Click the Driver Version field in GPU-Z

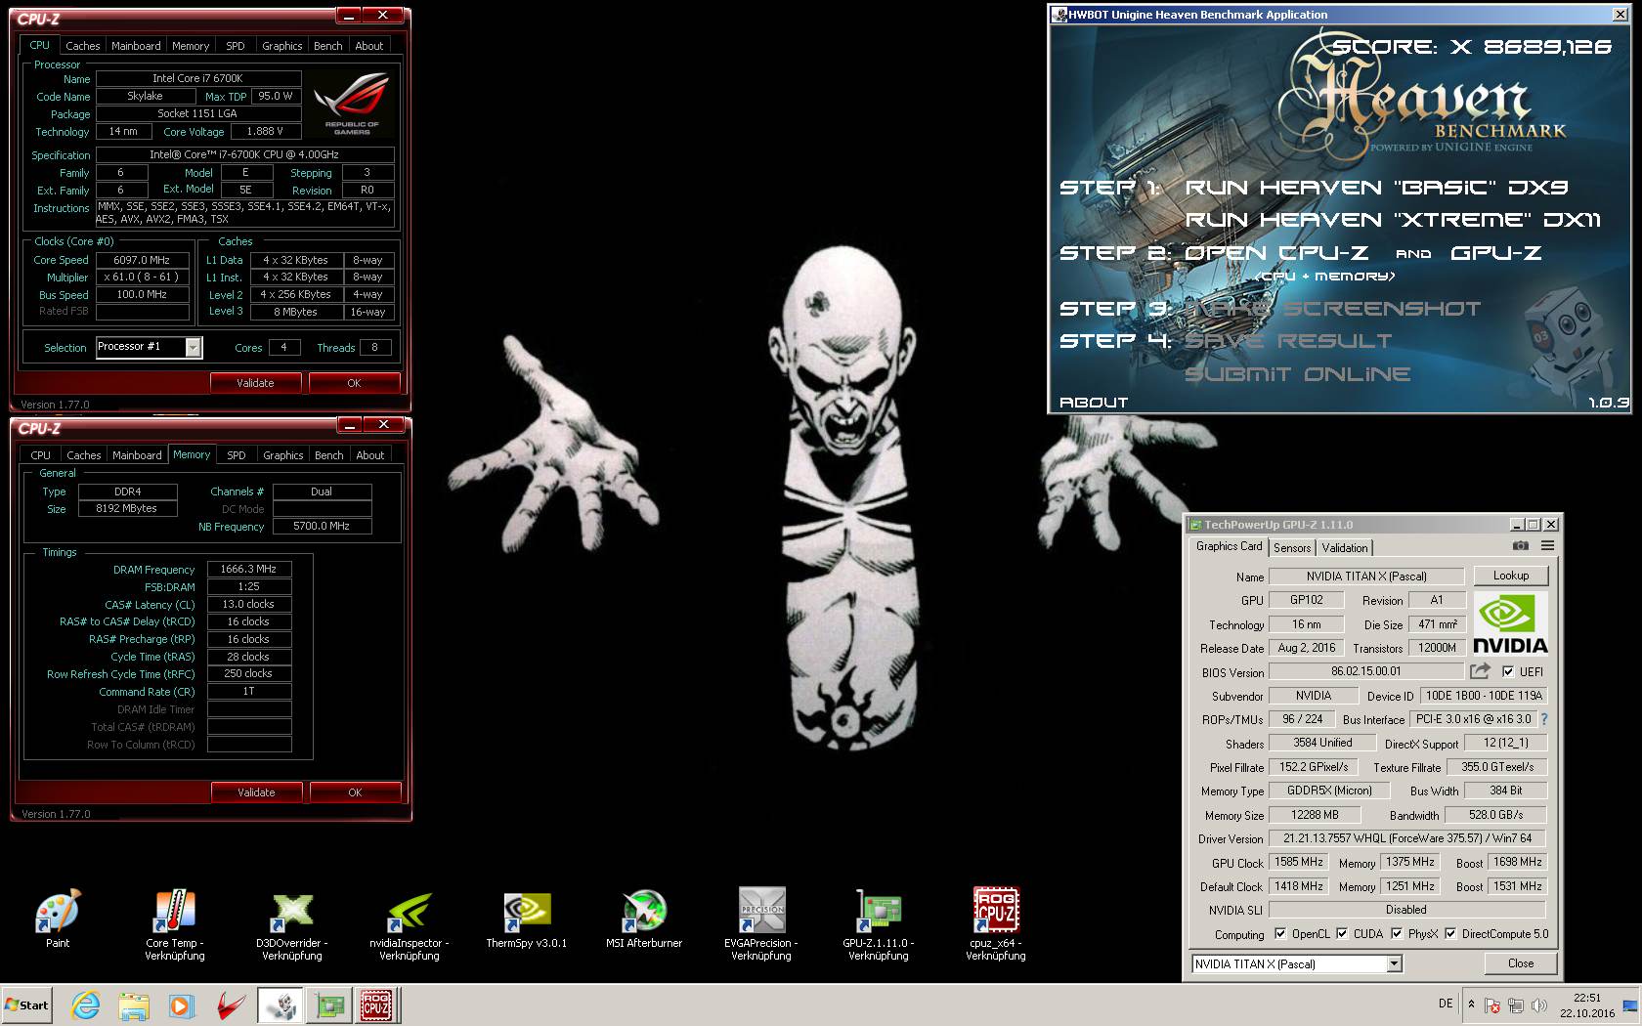[1408, 838]
